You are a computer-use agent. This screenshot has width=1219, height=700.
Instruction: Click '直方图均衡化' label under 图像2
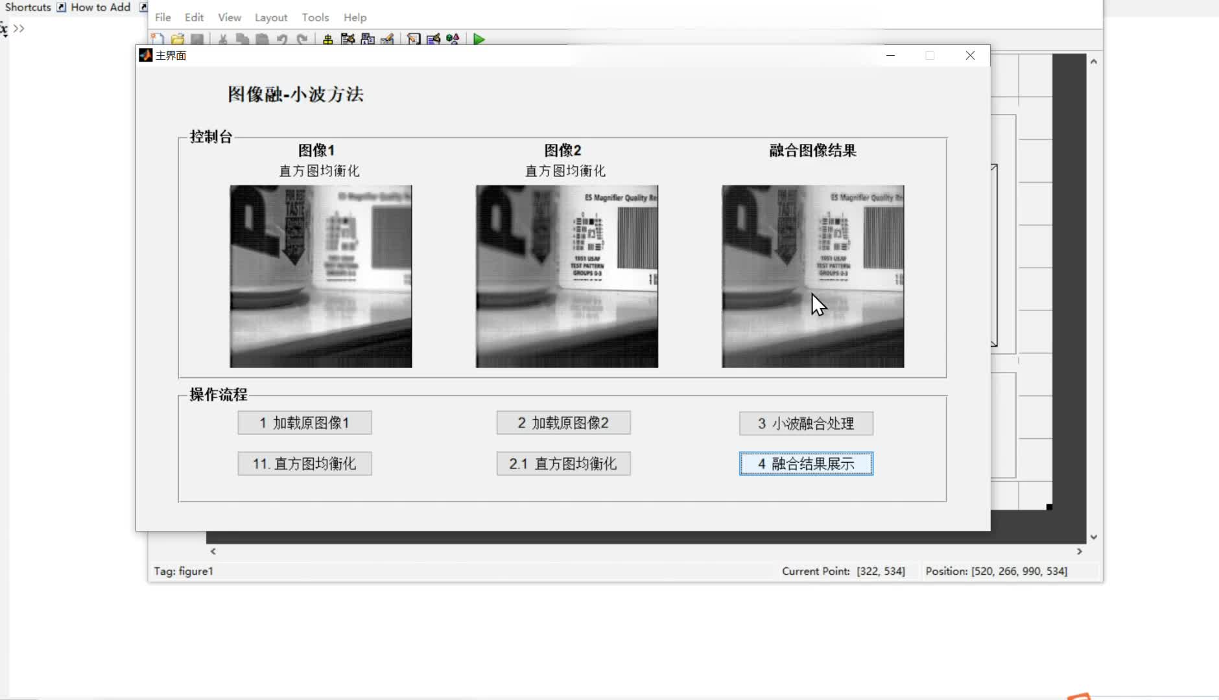click(565, 171)
